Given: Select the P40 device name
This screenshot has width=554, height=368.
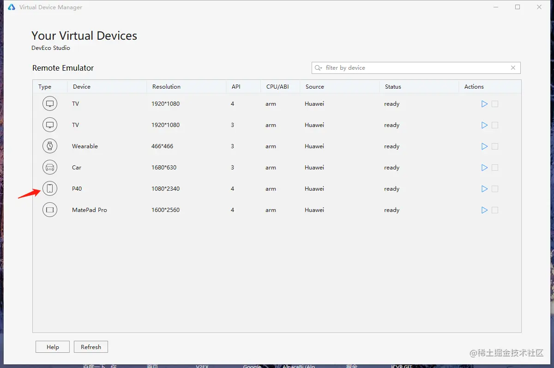Looking at the screenshot, I should (77, 189).
